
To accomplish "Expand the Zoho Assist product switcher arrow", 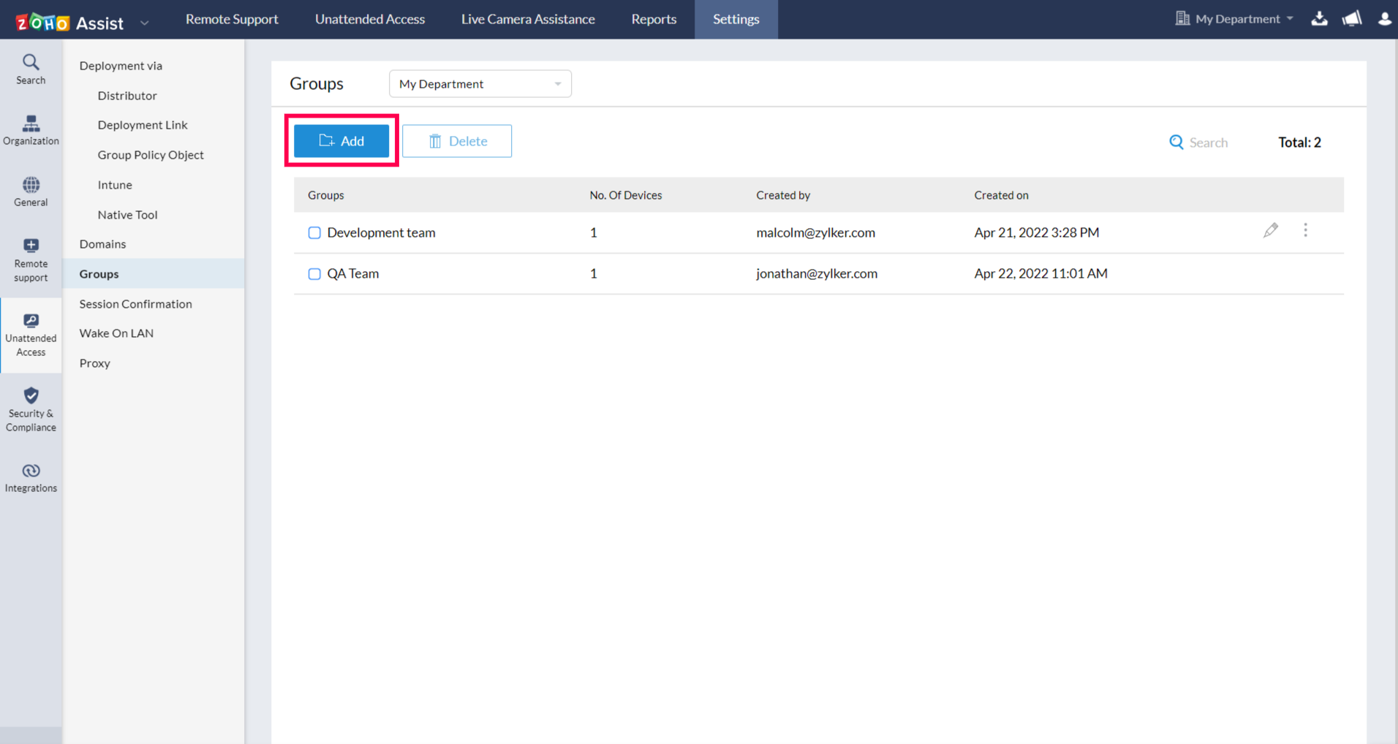I will point(145,23).
